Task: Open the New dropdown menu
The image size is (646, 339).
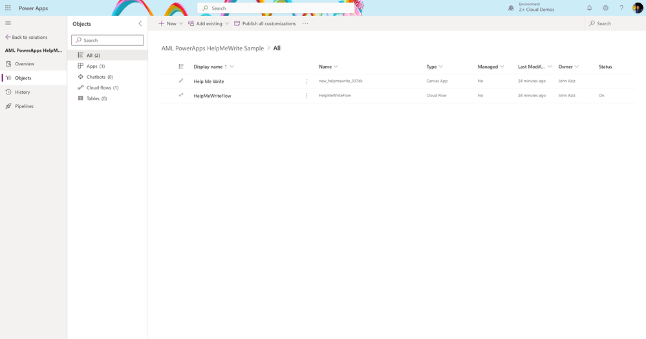Action: point(171,23)
